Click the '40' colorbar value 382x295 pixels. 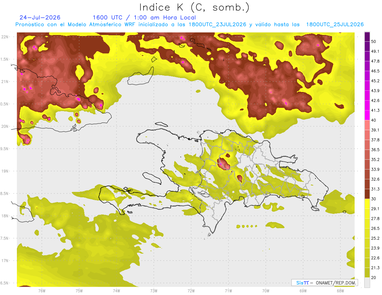point(374,120)
